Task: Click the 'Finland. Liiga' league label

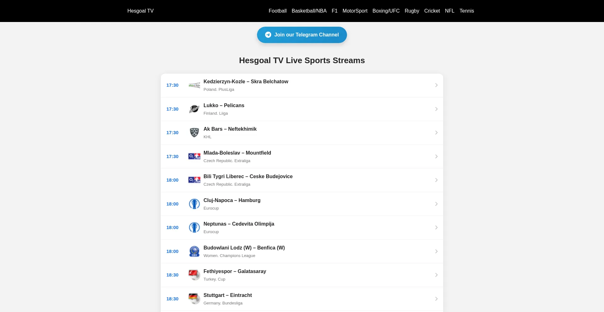Action: click(215, 113)
